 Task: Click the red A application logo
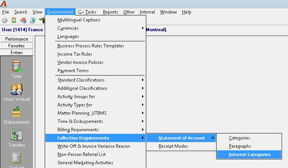coord(3,4)
